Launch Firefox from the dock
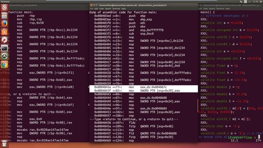This screenshot has height=148, width=263. pos(5,24)
